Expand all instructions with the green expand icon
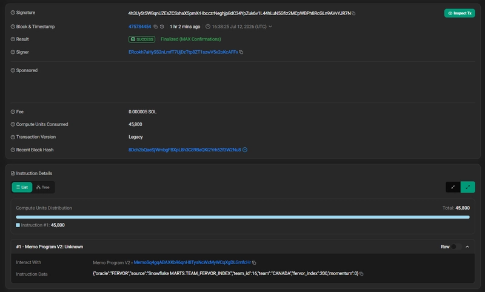485x292 pixels. coord(467,187)
